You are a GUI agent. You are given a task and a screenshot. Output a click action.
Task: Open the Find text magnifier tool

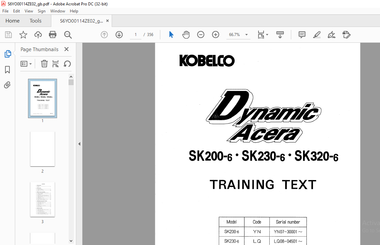click(x=68, y=35)
